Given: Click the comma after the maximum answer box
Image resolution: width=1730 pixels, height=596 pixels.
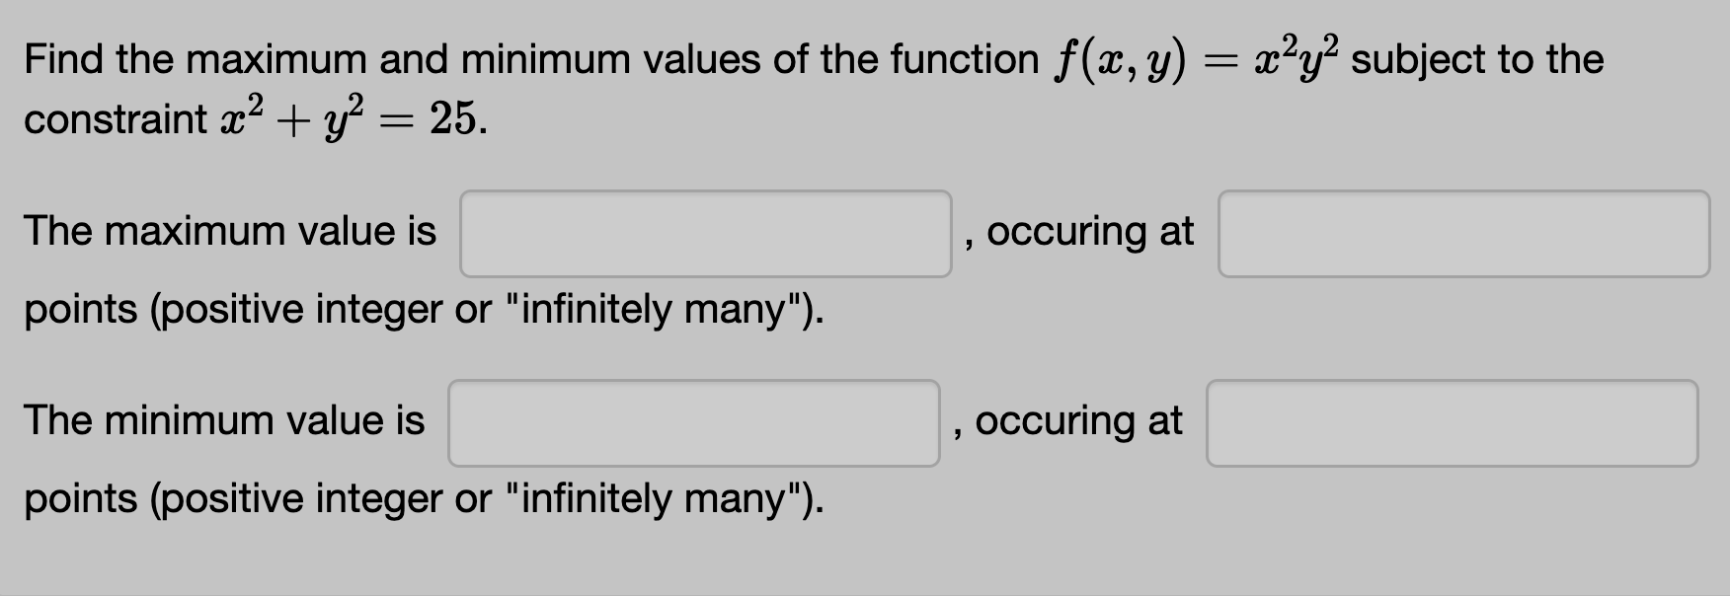Looking at the screenshot, I should point(968,242).
